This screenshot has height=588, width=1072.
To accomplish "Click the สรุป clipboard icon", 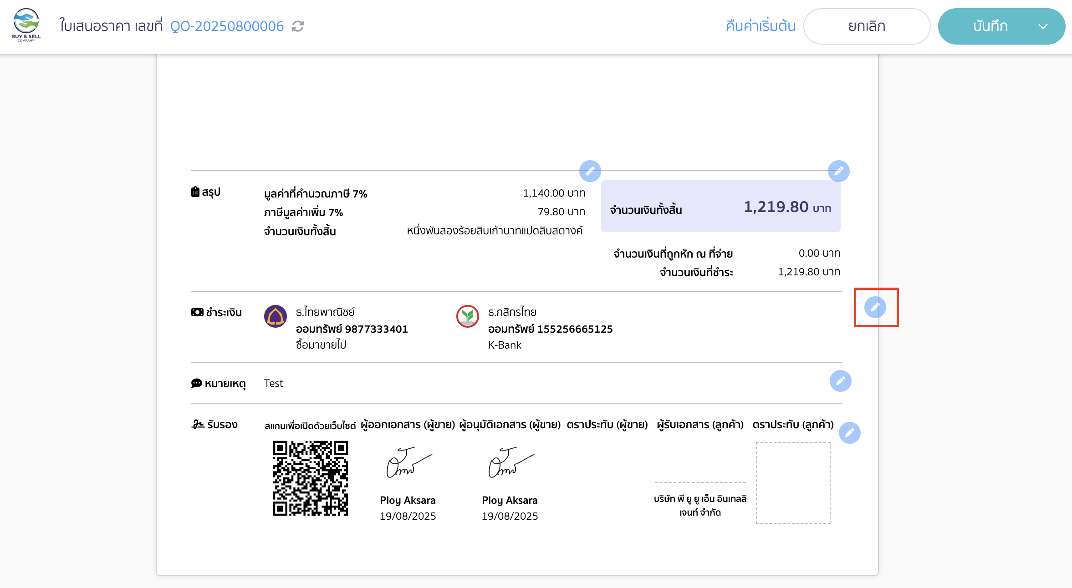I will 195,192.
